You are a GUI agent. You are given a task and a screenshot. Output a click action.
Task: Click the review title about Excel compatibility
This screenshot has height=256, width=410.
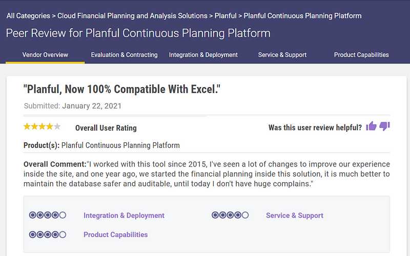[x=122, y=89]
